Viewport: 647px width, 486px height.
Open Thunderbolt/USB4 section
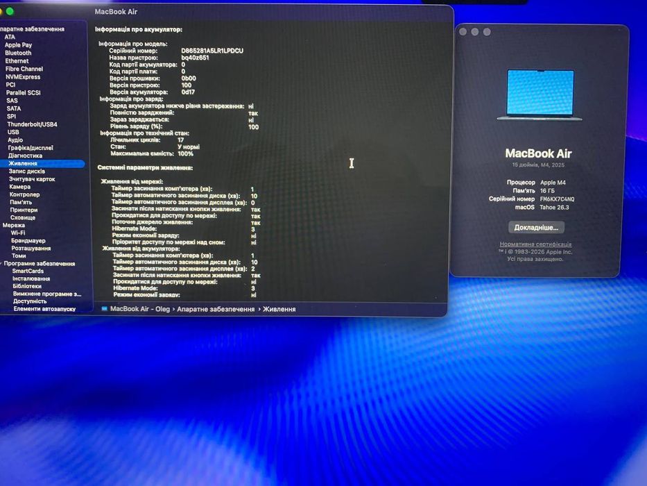[32, 124]
